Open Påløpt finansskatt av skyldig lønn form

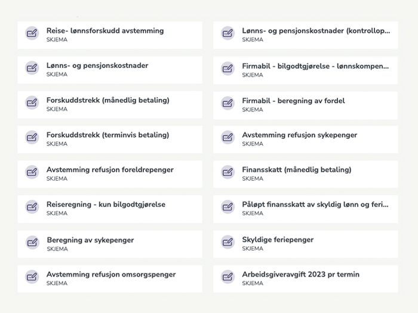pos(315,204)
